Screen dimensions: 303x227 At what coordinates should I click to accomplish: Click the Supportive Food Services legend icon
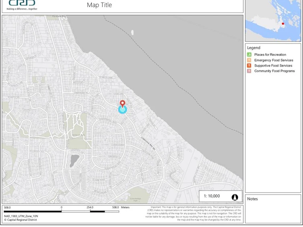[x=249, y=65]
